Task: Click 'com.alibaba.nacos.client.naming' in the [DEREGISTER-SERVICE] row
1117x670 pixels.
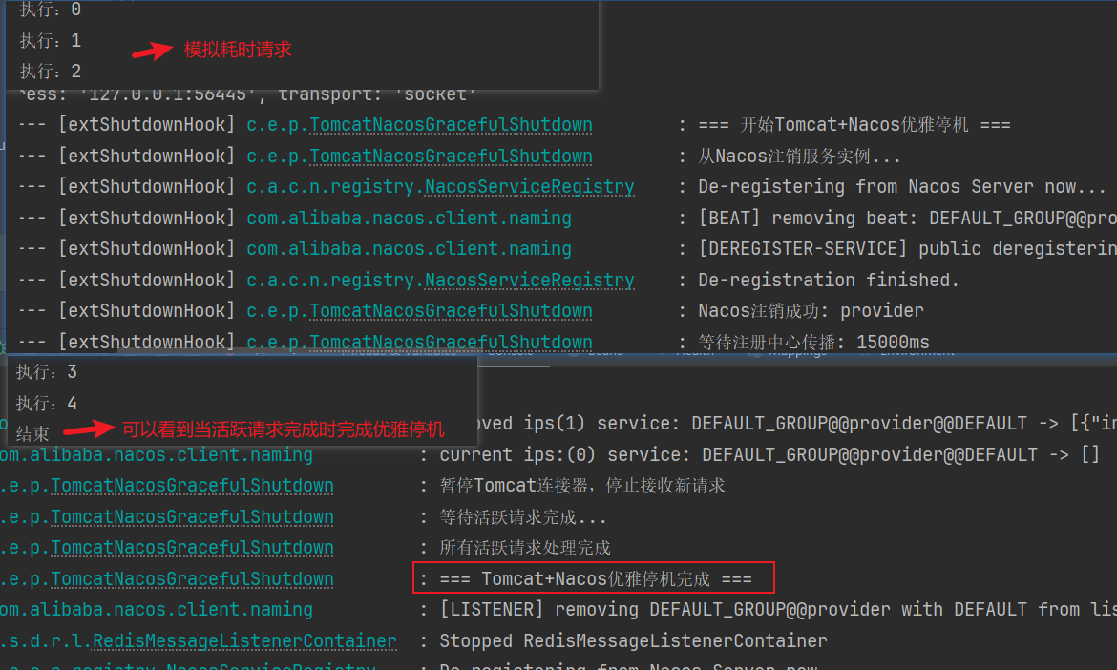Action: (409, 249)
